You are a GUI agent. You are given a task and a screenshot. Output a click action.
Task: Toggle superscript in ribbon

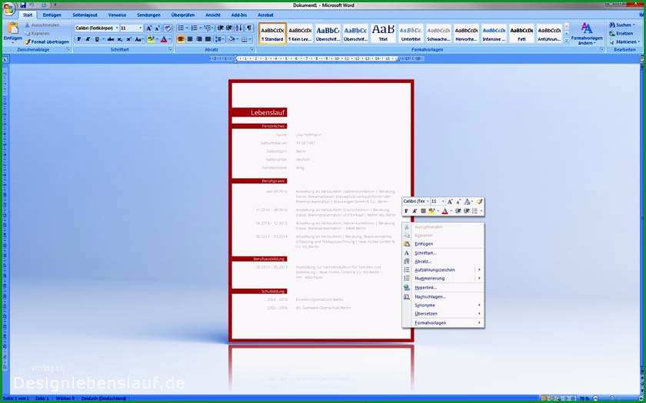point(128,39)
